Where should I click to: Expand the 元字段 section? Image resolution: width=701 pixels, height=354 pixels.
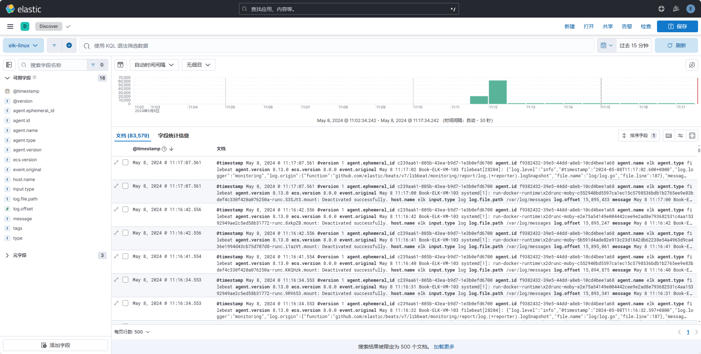(7, 255)
